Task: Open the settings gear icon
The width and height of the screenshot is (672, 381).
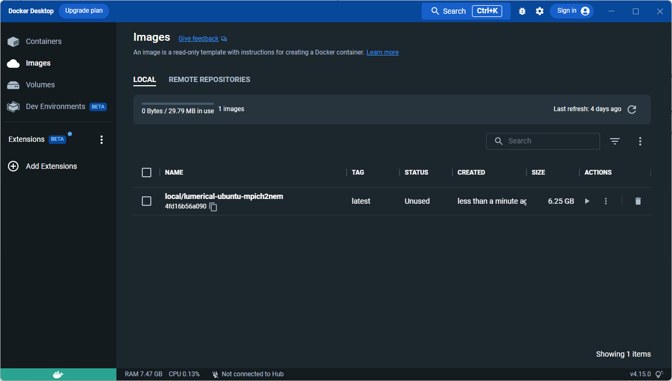Action: coord(540,11)
